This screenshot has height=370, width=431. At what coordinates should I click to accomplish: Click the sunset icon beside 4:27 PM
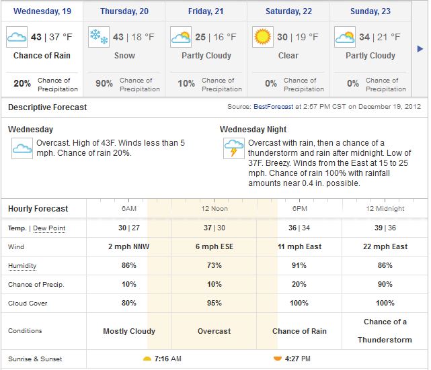tap(277, 359)
